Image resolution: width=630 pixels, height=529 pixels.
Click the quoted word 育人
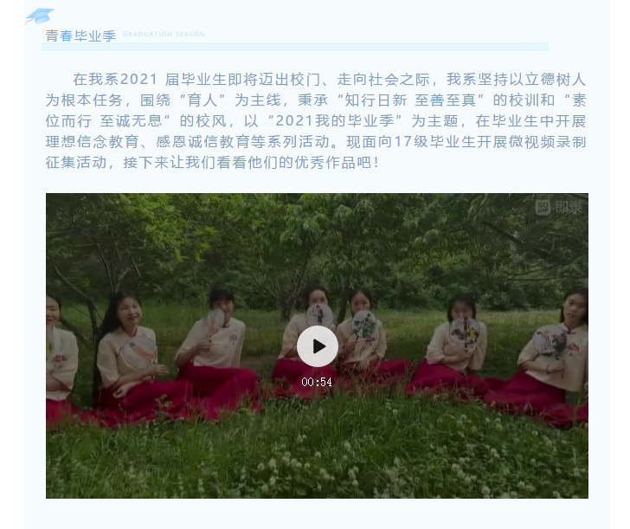pos(202,100)
